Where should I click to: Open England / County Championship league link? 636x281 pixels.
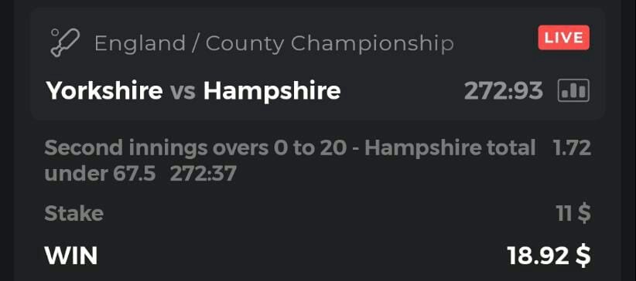coord(274,43)
